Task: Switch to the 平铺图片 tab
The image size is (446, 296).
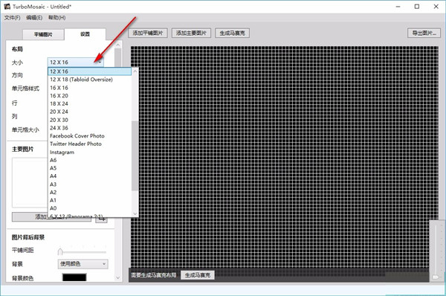Action: [x=43, y=34]
